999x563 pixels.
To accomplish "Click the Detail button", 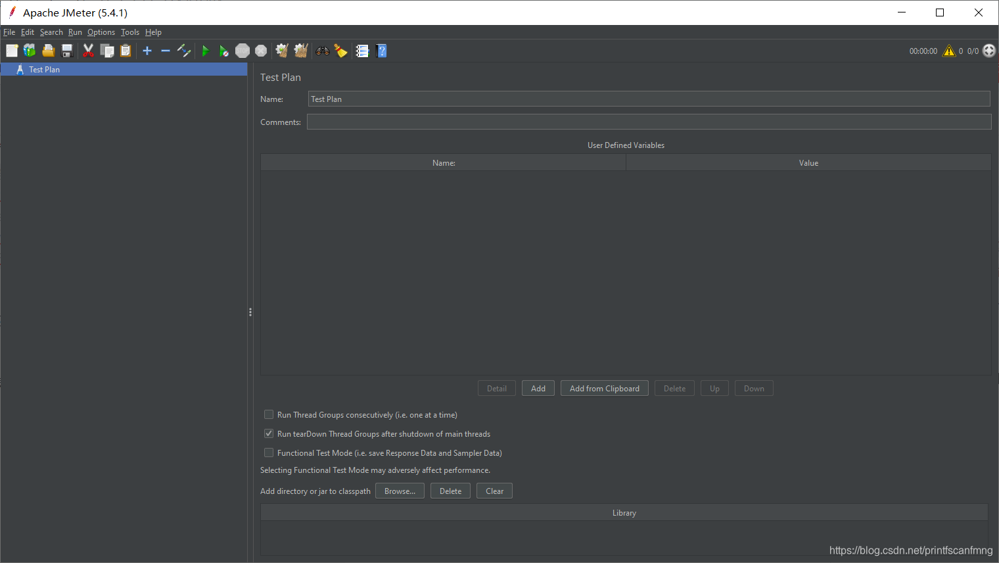I will 497,388.
